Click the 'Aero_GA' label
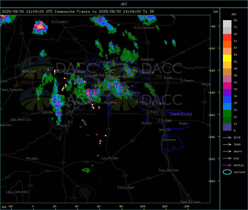 165,130
